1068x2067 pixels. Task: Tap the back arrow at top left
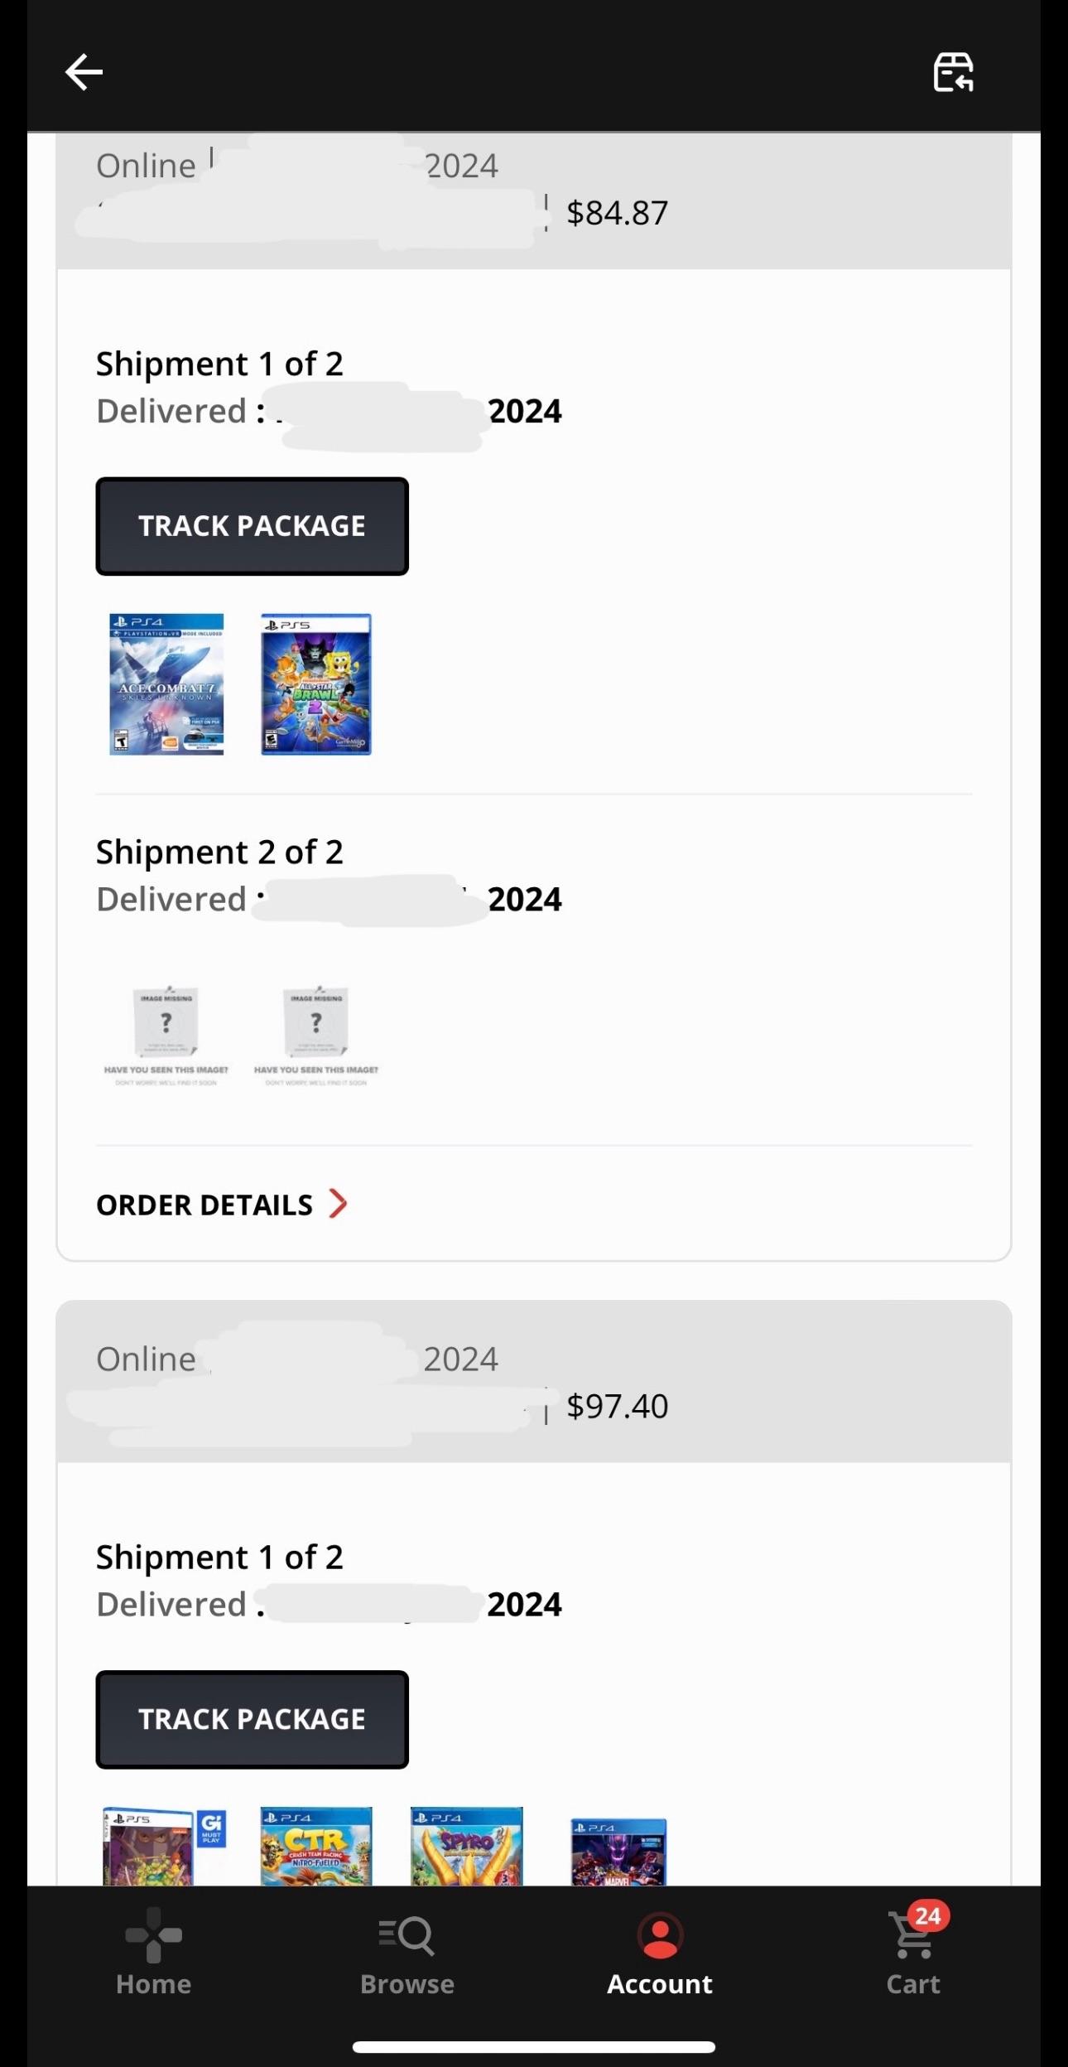coord(83,72)
